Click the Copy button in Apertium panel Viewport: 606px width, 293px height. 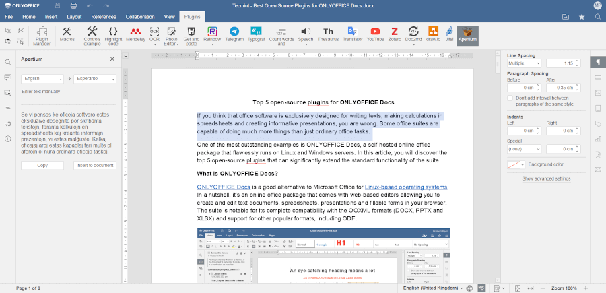(42, 166)
